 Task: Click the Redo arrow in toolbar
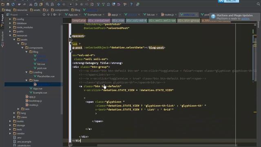[24, 4]
